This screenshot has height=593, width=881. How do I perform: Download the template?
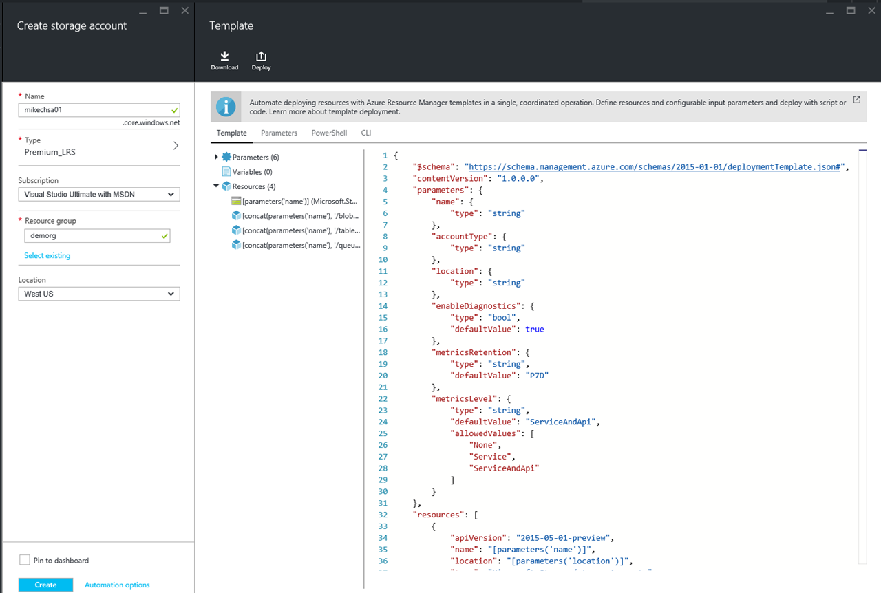coord(224,61)
